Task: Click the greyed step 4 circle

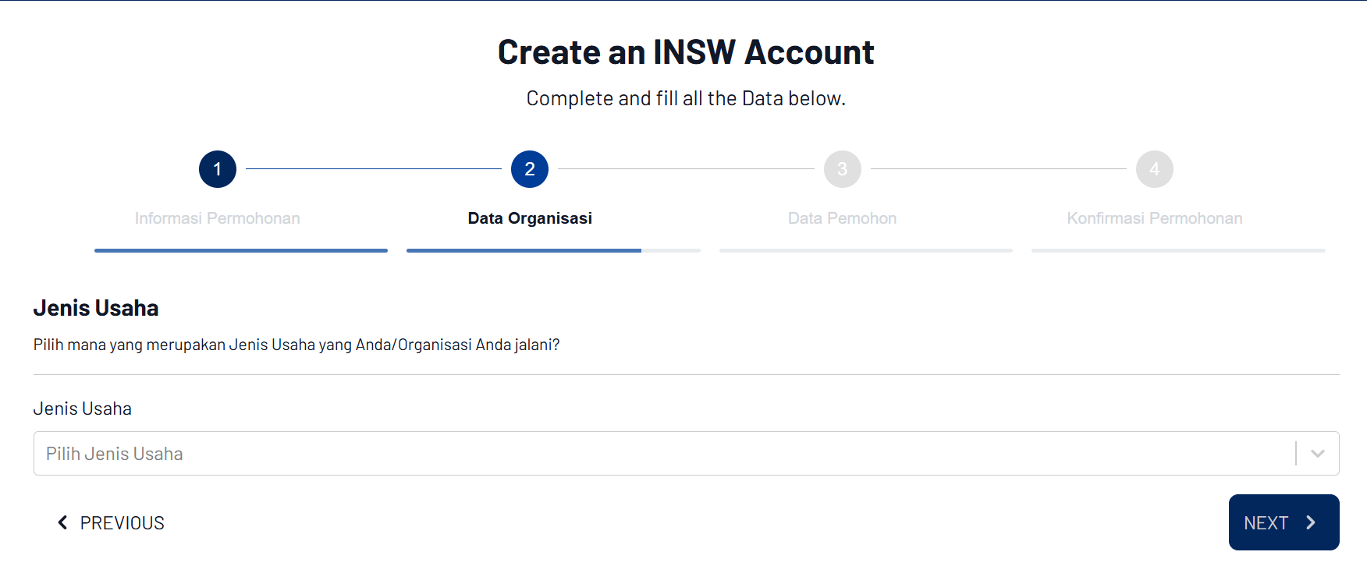Action: [x=1155, y=169]
